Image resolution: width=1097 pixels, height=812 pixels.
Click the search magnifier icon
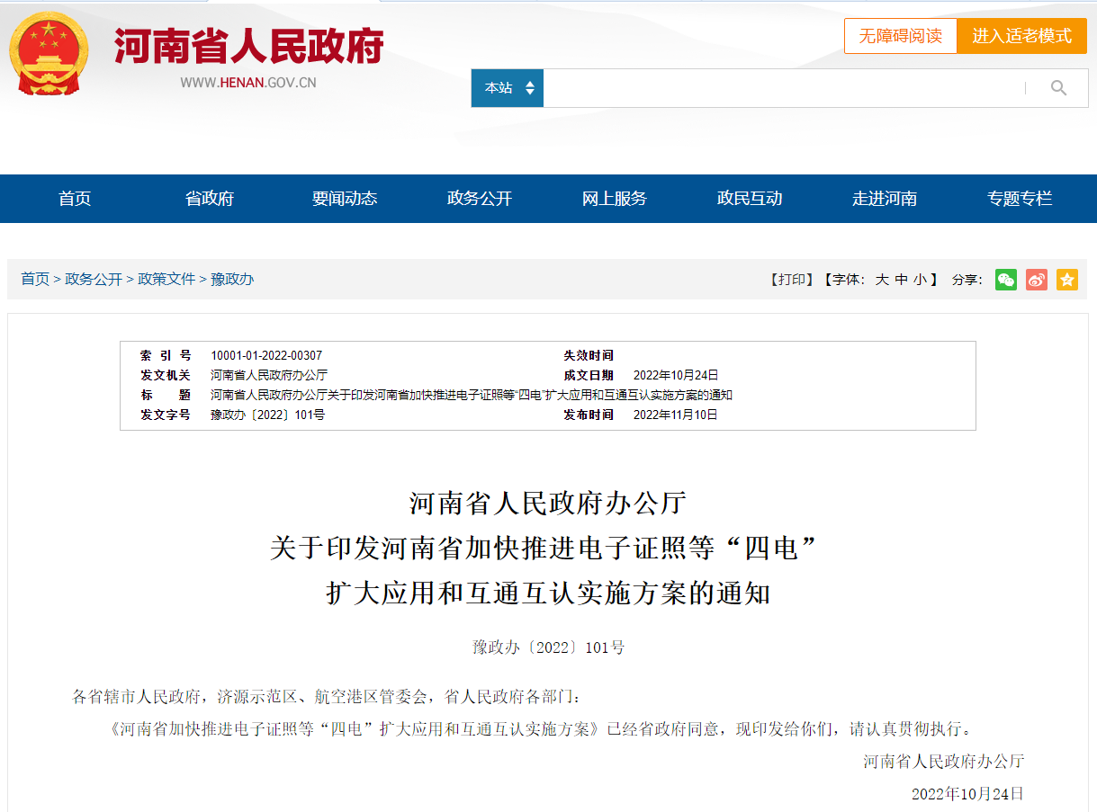[x=1058, y=87]
